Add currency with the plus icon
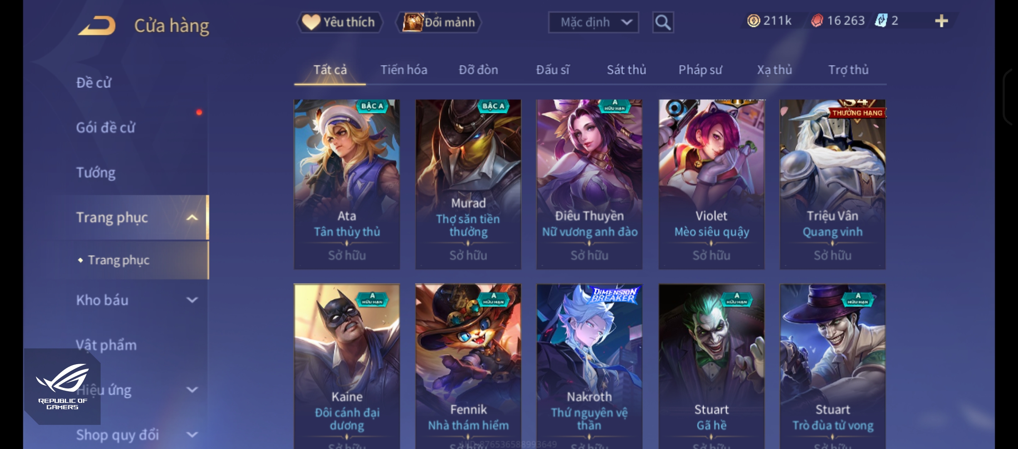The height and width of the screenshot is (449, 1018). (941, 21)
